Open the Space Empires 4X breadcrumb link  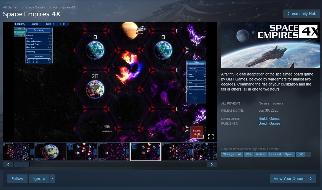point(62,7)
